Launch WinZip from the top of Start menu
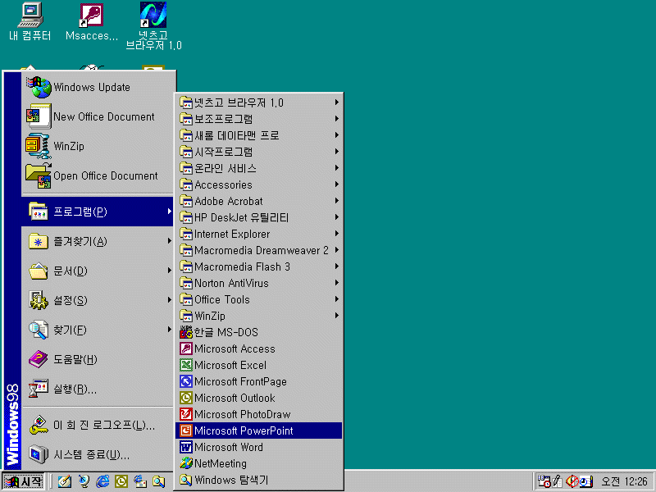This screenshot has height=492, width=656. 97,146
